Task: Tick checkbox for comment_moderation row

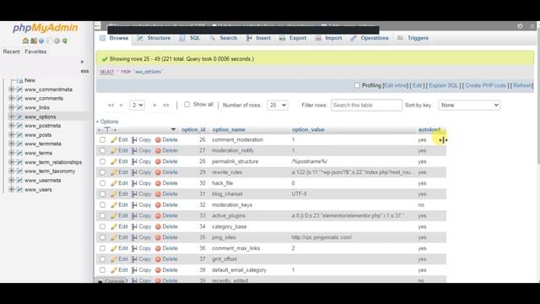Action: pos(103,140)
